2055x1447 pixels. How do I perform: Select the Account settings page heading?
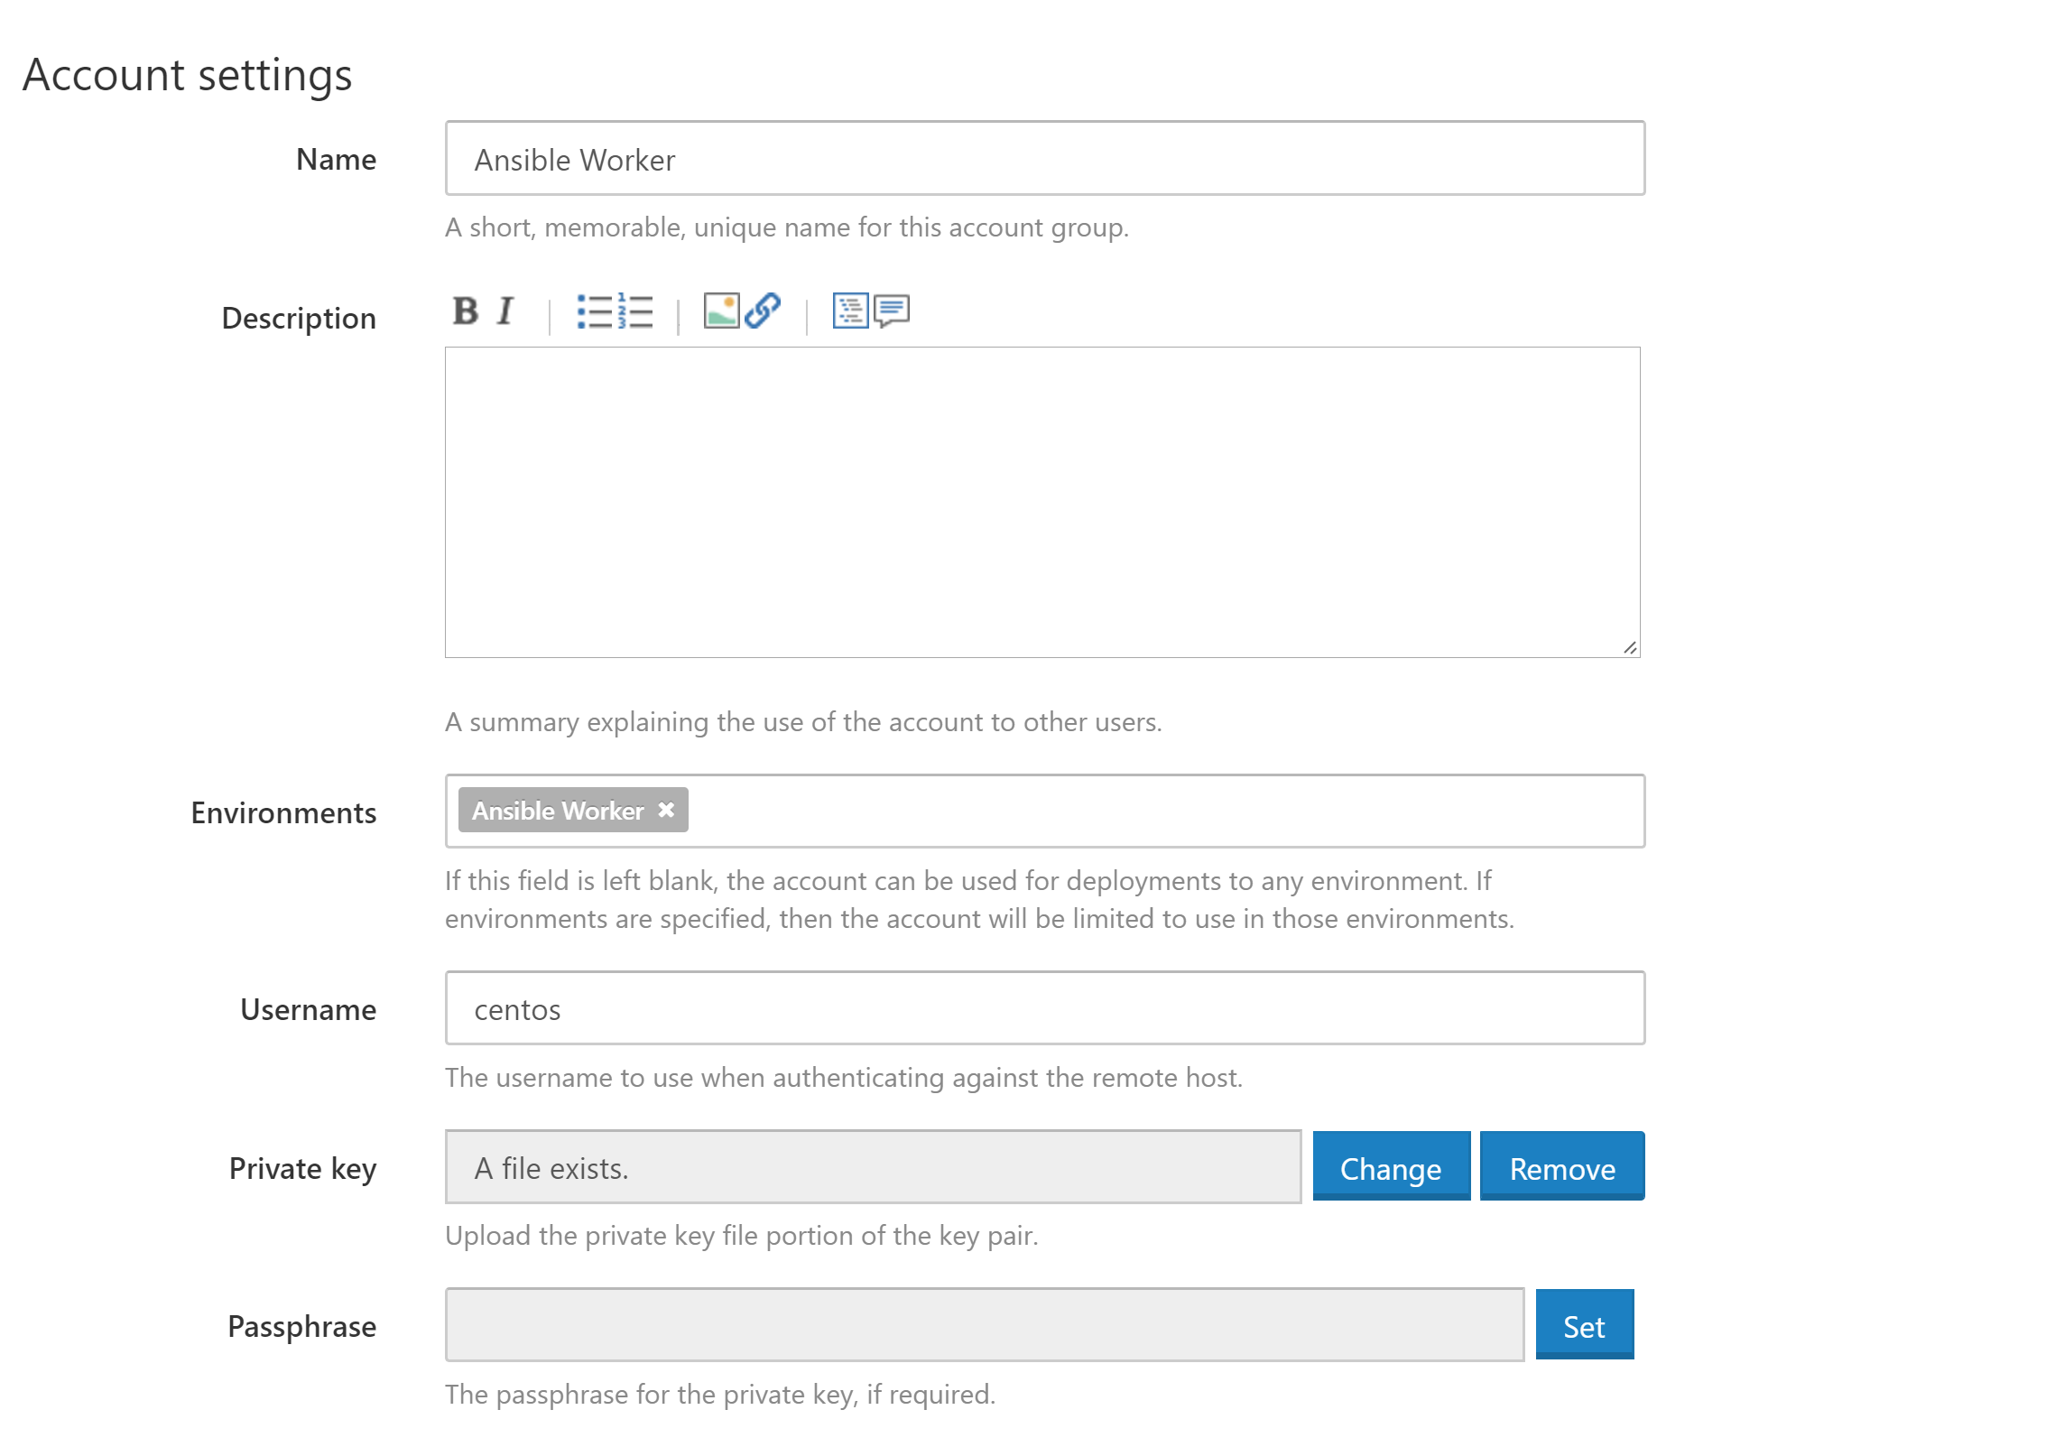[x=188, y=74]
